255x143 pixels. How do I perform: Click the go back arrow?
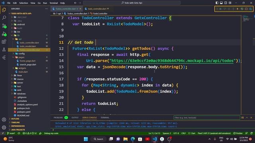[75, 3]
